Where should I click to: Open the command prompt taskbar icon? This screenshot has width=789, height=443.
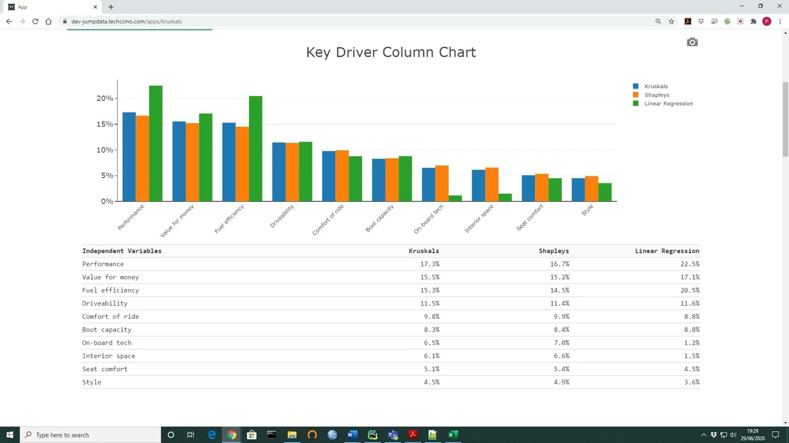tap(272, 435)
